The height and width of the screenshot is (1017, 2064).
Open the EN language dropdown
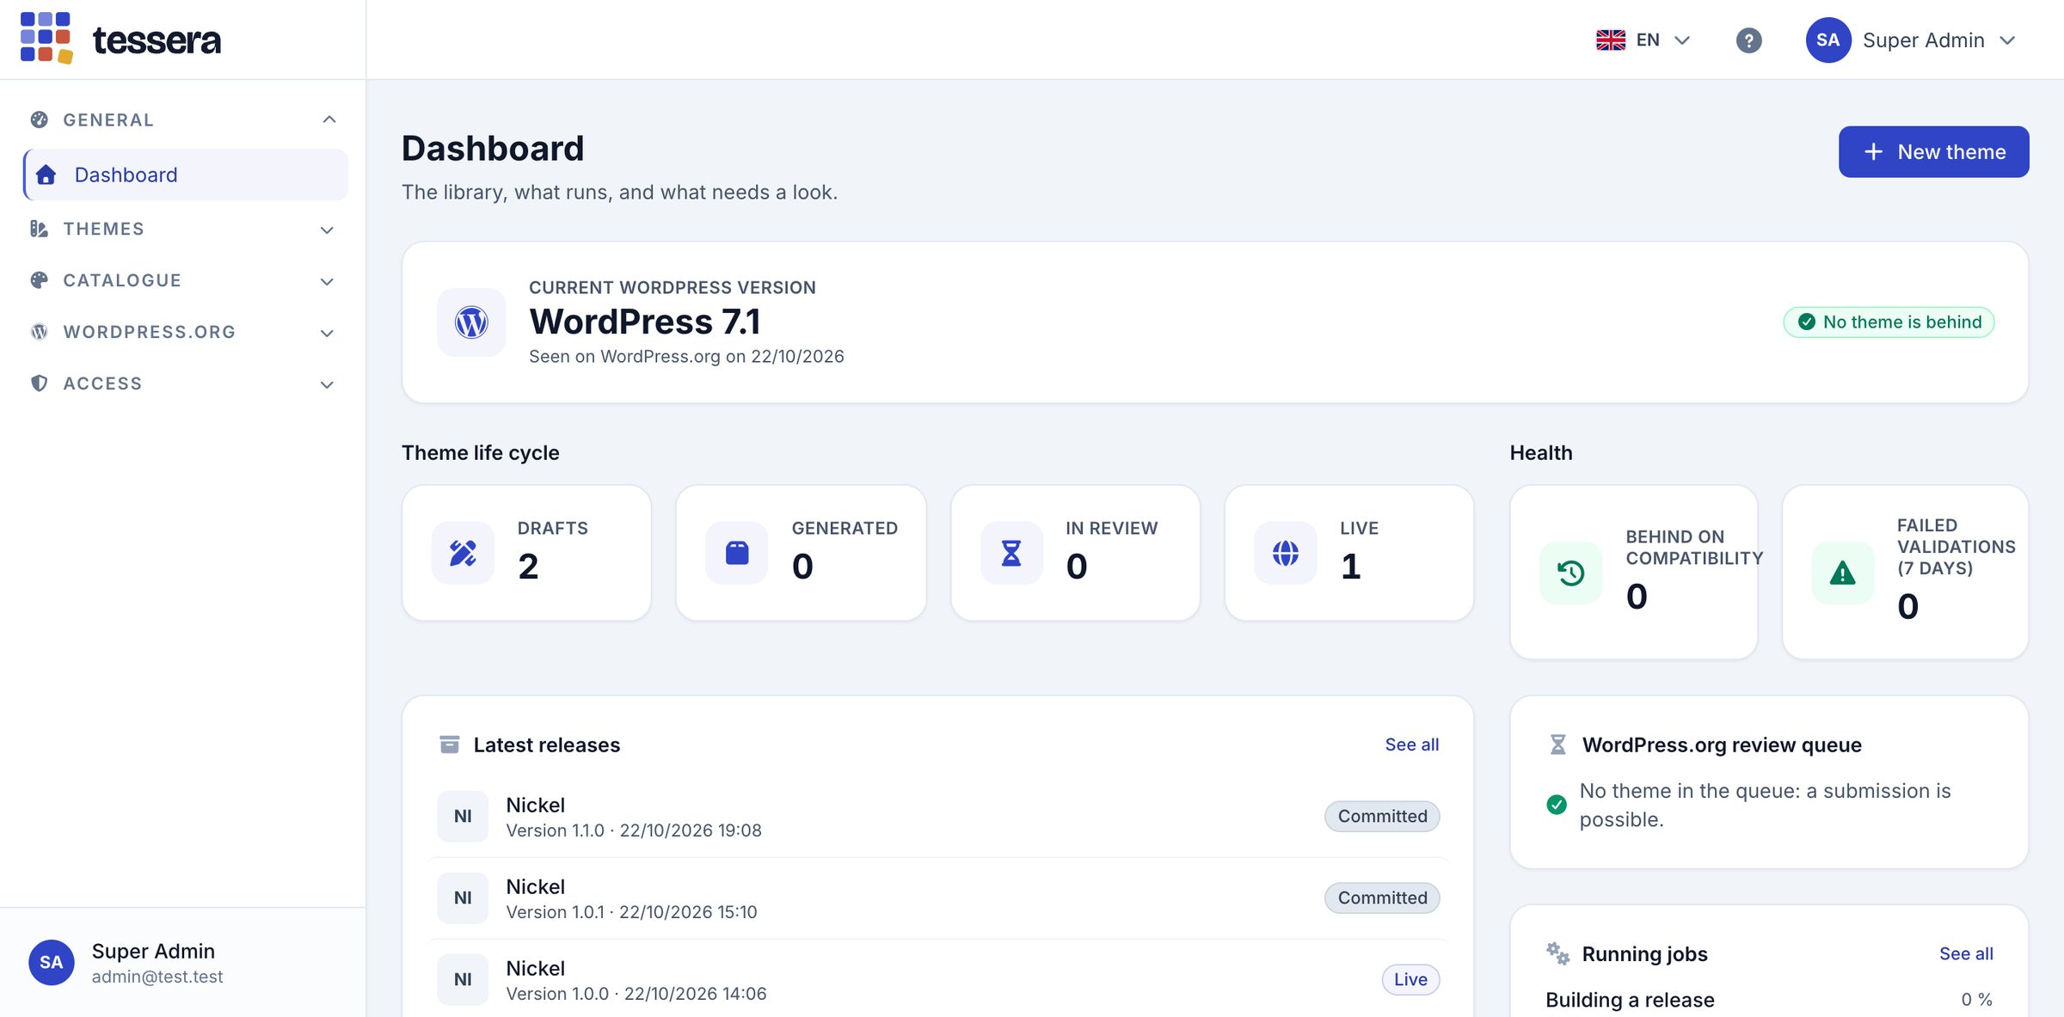(1643, 40)
